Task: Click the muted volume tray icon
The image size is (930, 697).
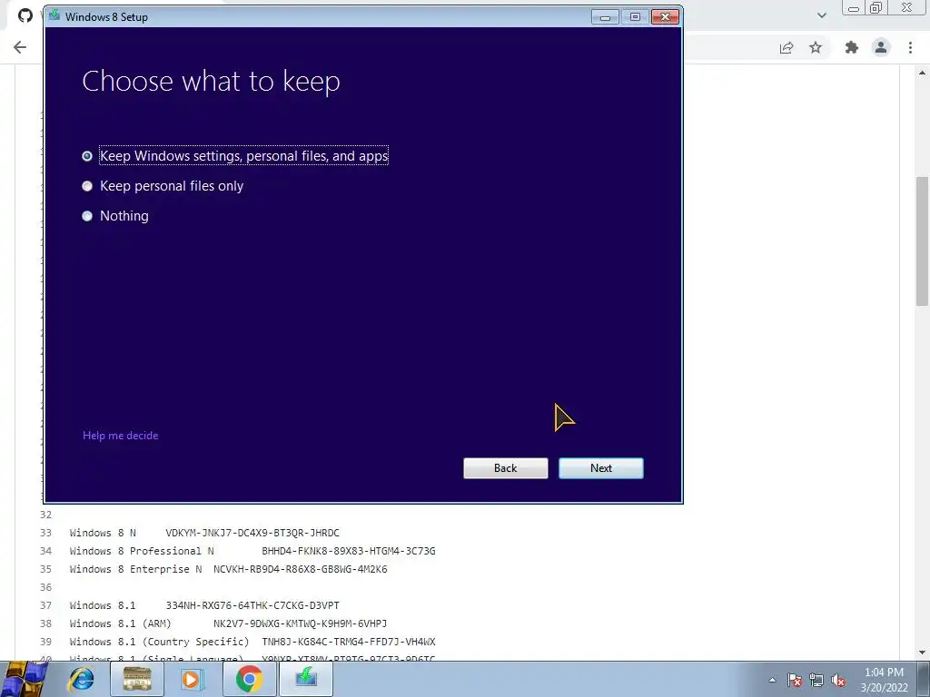Action: [838, 681]
